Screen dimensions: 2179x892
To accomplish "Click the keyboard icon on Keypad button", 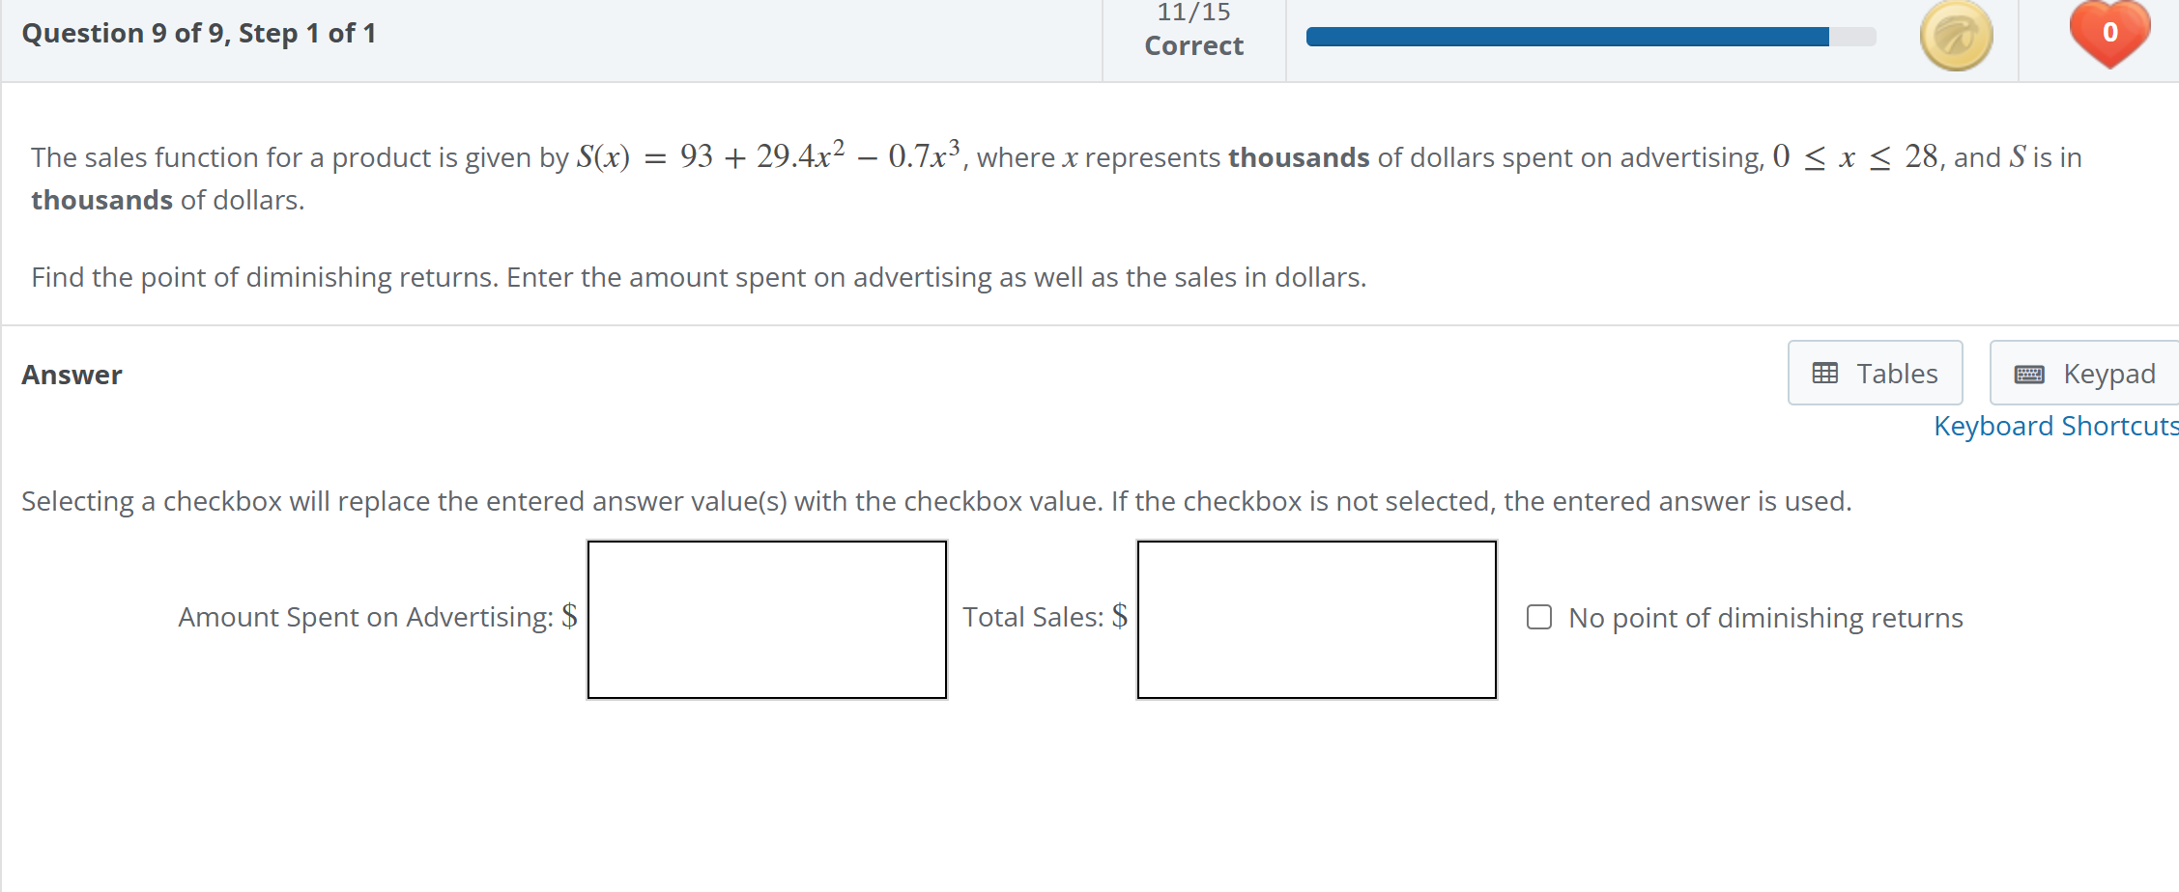I will coord(2031,374).
